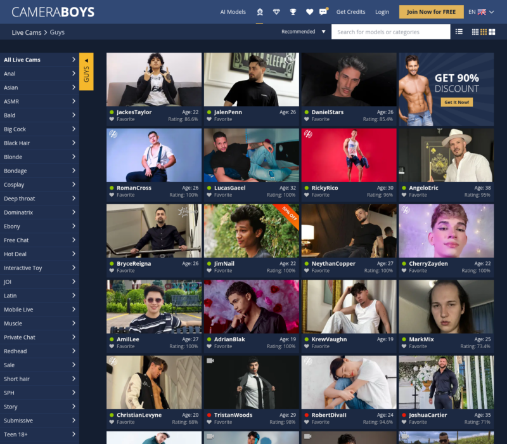507x444 pixels.
Task: Click the webcam live cams icon
Action: point(259,12)
